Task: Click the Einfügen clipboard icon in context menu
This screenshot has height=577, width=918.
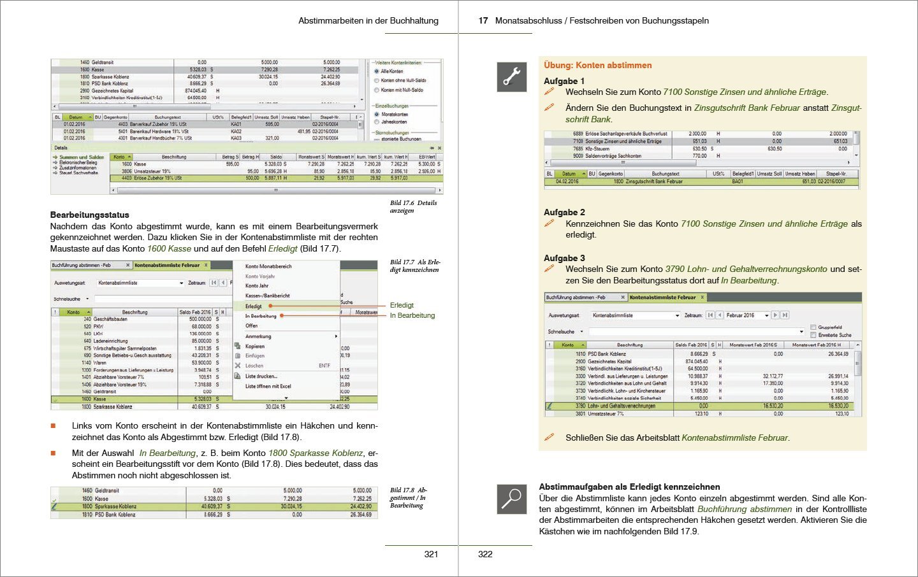Action: pos(238,356)
